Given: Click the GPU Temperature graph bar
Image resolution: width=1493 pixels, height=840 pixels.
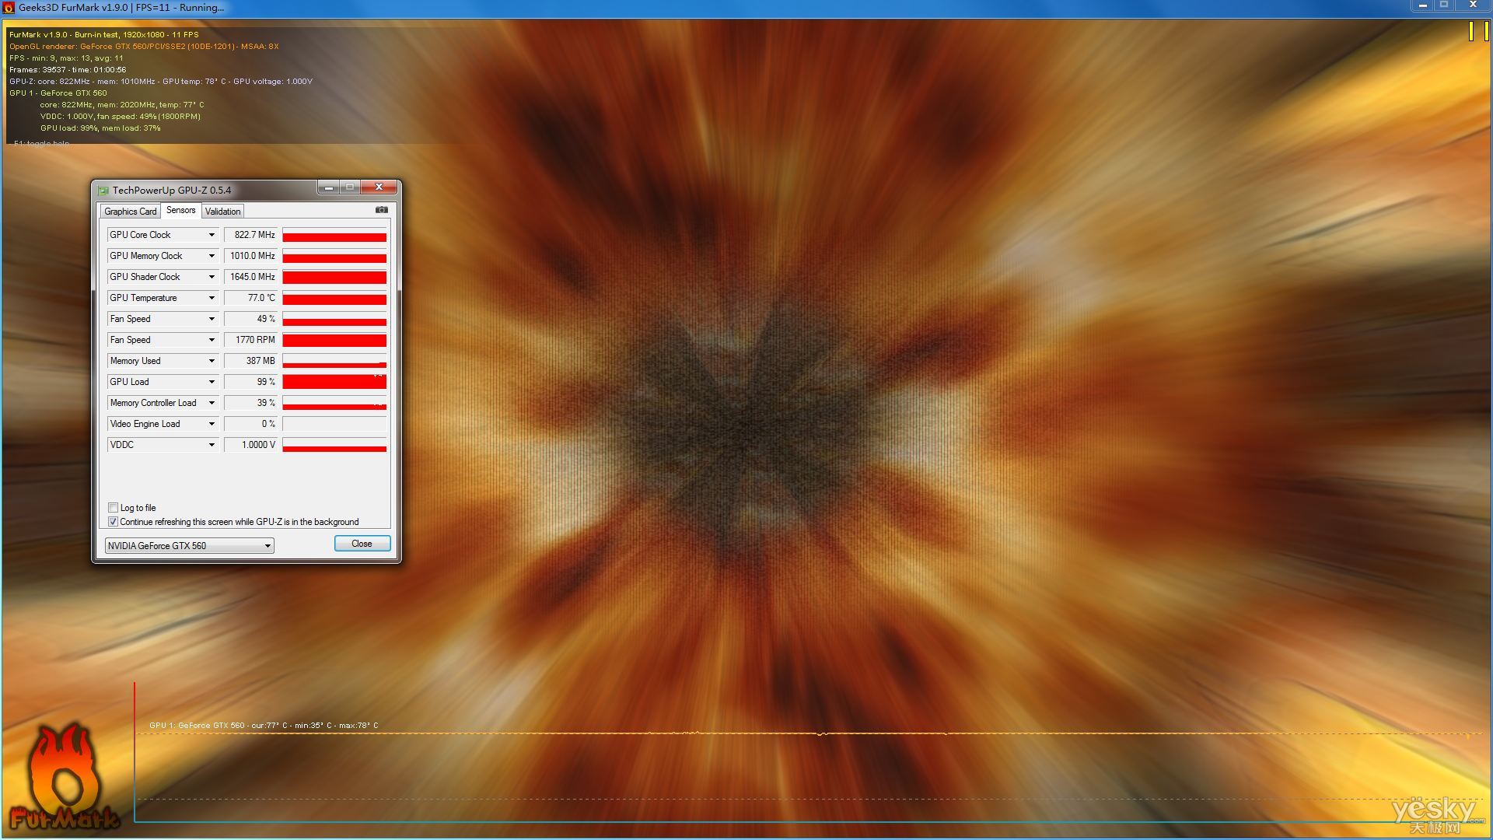Looking at the screenshot, I should (x=334, y=298).
